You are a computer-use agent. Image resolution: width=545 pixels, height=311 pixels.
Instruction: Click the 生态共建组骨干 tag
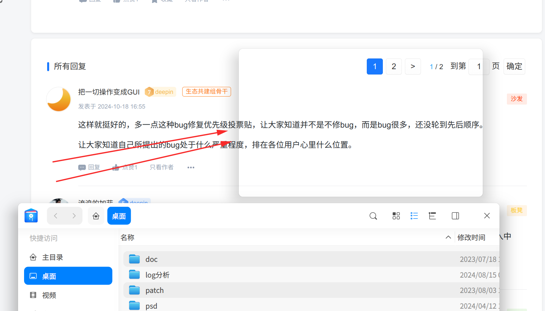click(x=207, y=92)
